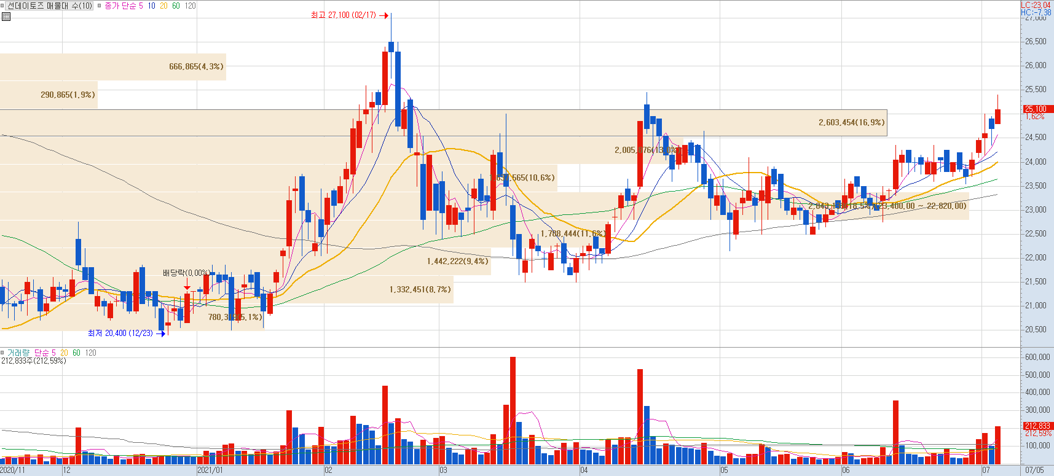Screen dimensions: 1054x476
Task: Select the volume 20-day average legend
Action: (x=64, y=353)
